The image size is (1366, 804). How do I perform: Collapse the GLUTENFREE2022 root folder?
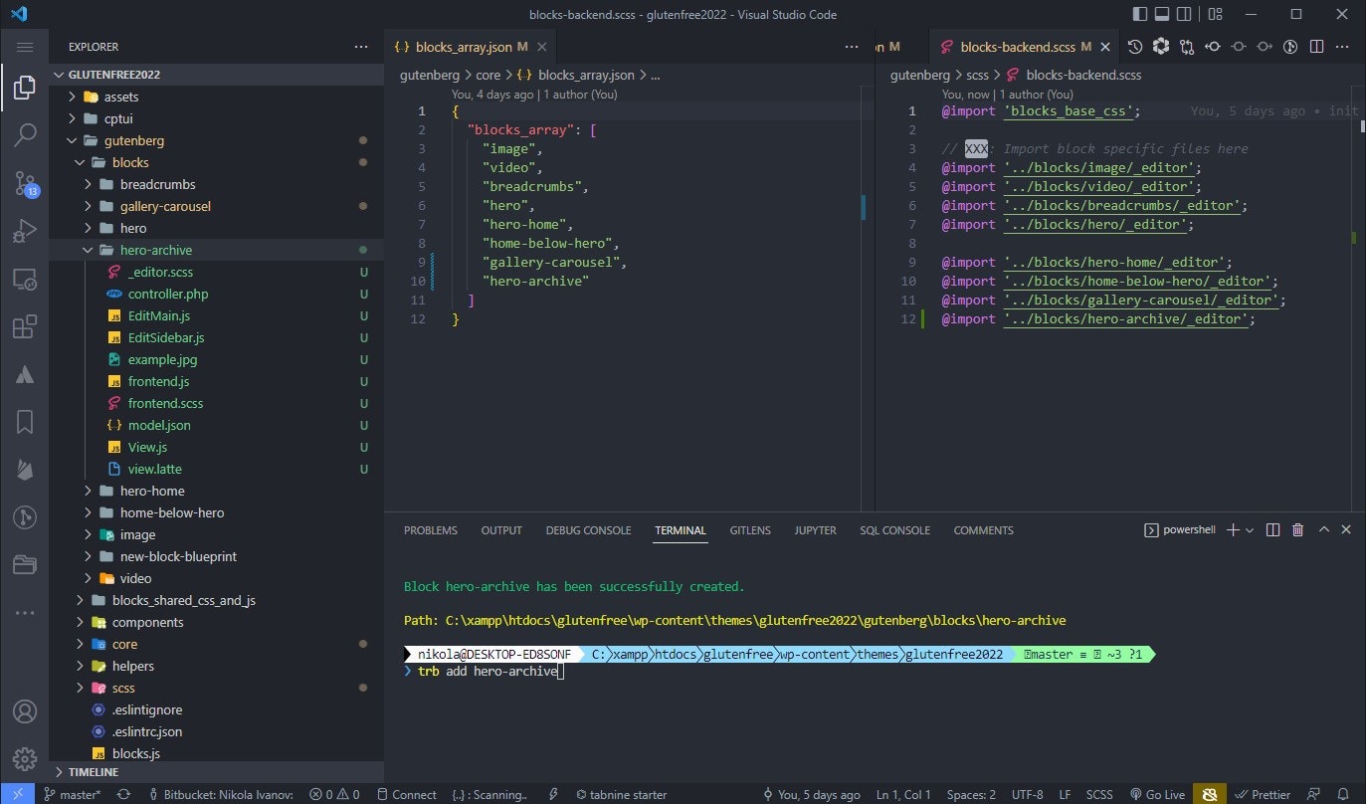(x=217, y=75)
